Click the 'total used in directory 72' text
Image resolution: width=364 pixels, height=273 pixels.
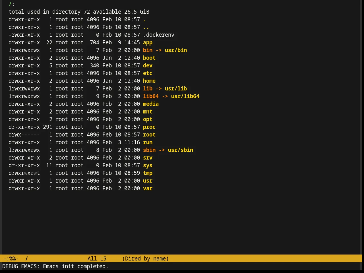(49, 12)
